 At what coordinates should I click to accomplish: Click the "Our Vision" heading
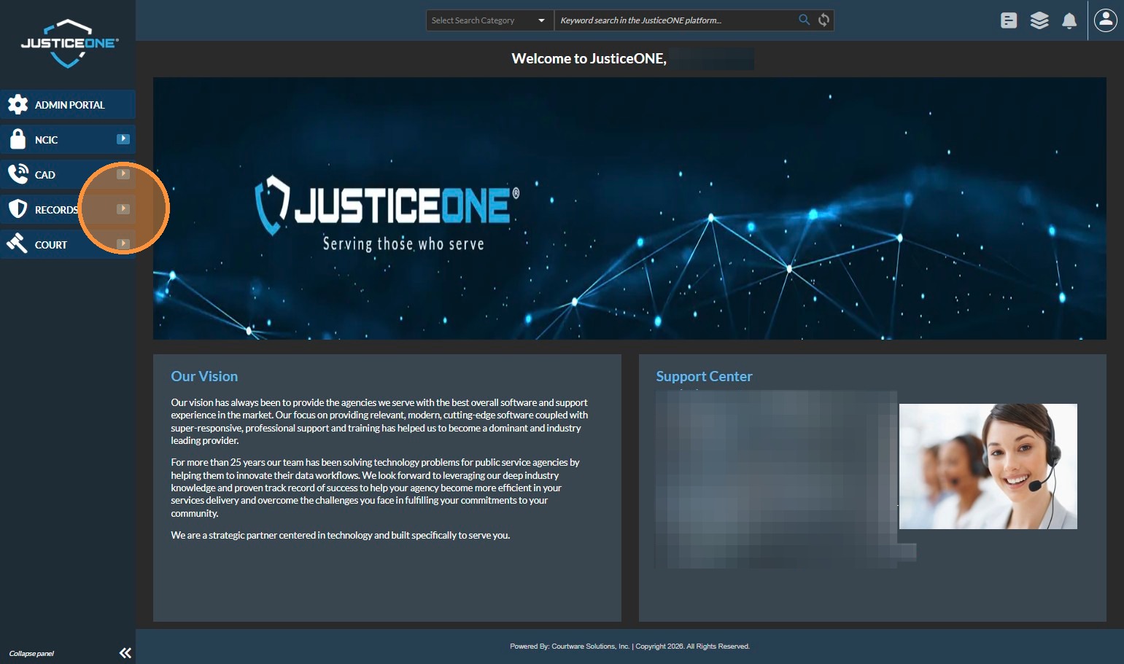click(204, 376)
